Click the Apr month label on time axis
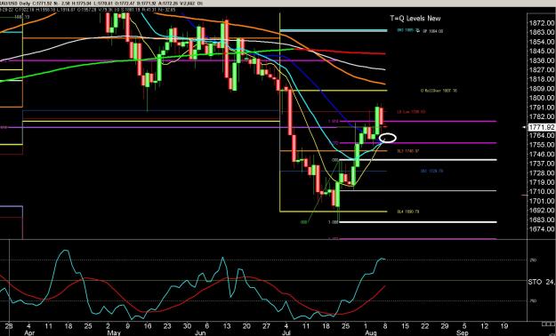 (x=30, y=332)
